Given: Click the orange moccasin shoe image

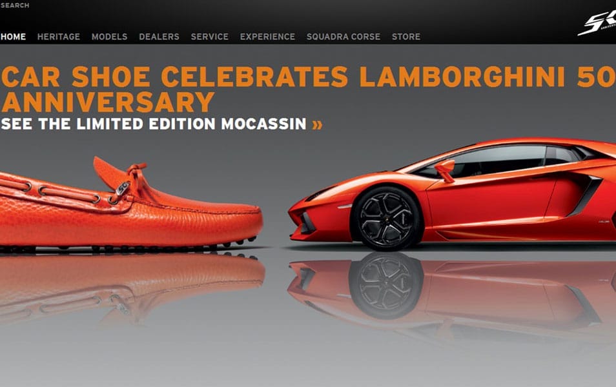Looking at the screenshot, I should 131,204.
